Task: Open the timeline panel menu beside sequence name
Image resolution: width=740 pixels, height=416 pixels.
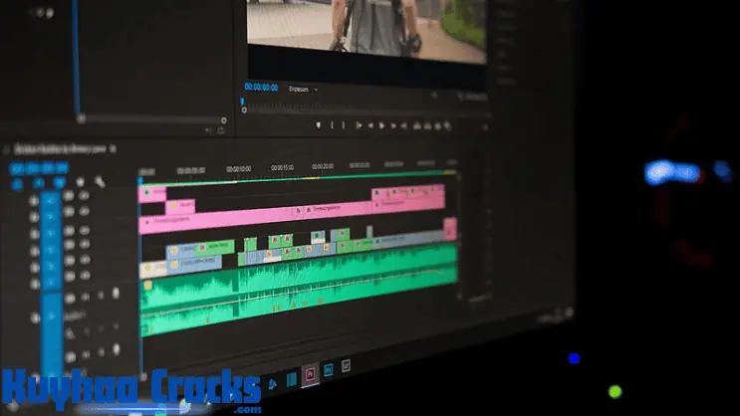Action: (x=113, y=148)
